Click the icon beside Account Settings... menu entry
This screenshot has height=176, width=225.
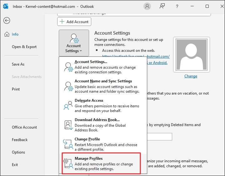coord(68,67)
